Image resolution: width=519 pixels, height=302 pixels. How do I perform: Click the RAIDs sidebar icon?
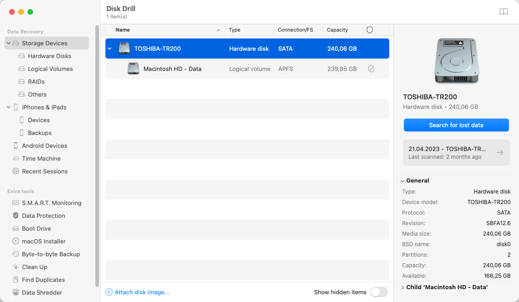[22, 81]
